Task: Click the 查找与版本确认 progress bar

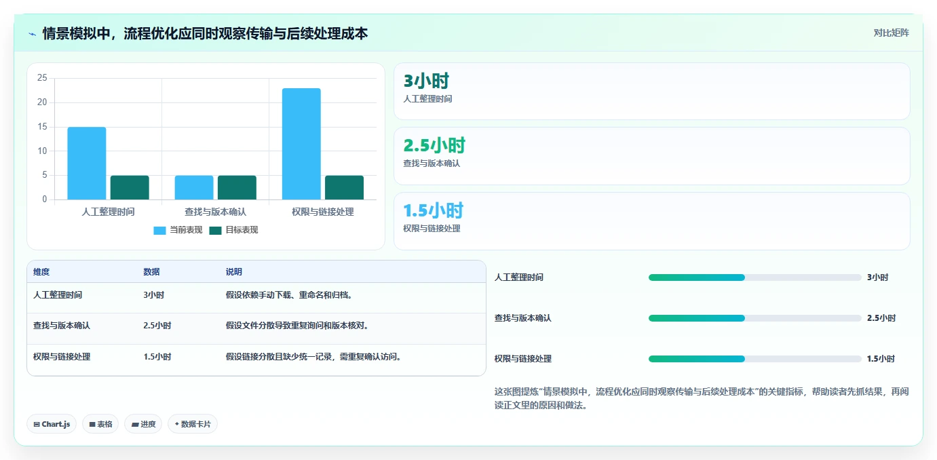Action: click(754, 318)
